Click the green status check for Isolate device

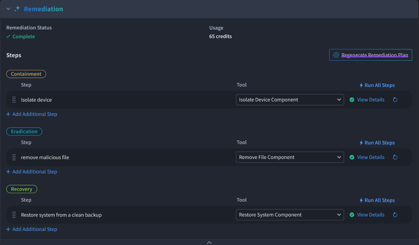point(352,100)
